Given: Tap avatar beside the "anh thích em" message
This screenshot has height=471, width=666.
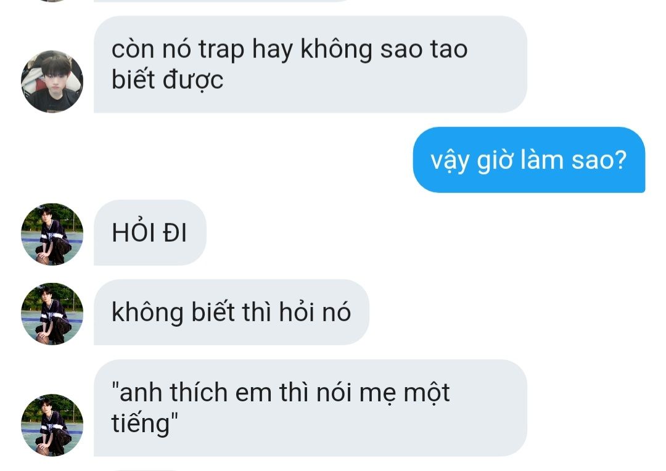Looking at the screenshot, I should click(52, 425).
